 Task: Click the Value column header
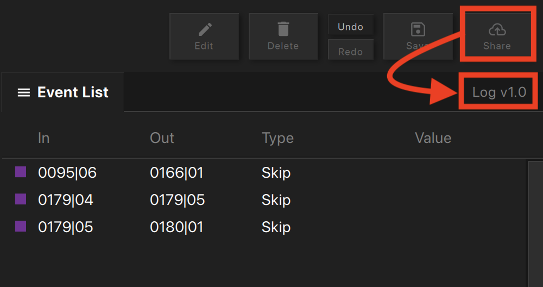[433, 138]
